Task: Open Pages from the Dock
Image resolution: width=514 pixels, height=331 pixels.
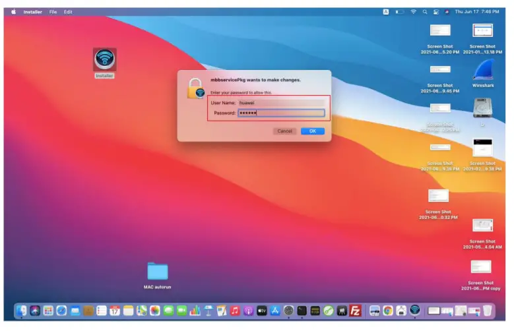Action: pyautogui.click(x=222, y=311)
